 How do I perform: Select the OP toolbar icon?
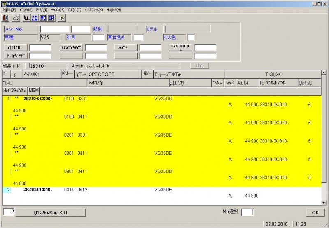coord(51,18)
